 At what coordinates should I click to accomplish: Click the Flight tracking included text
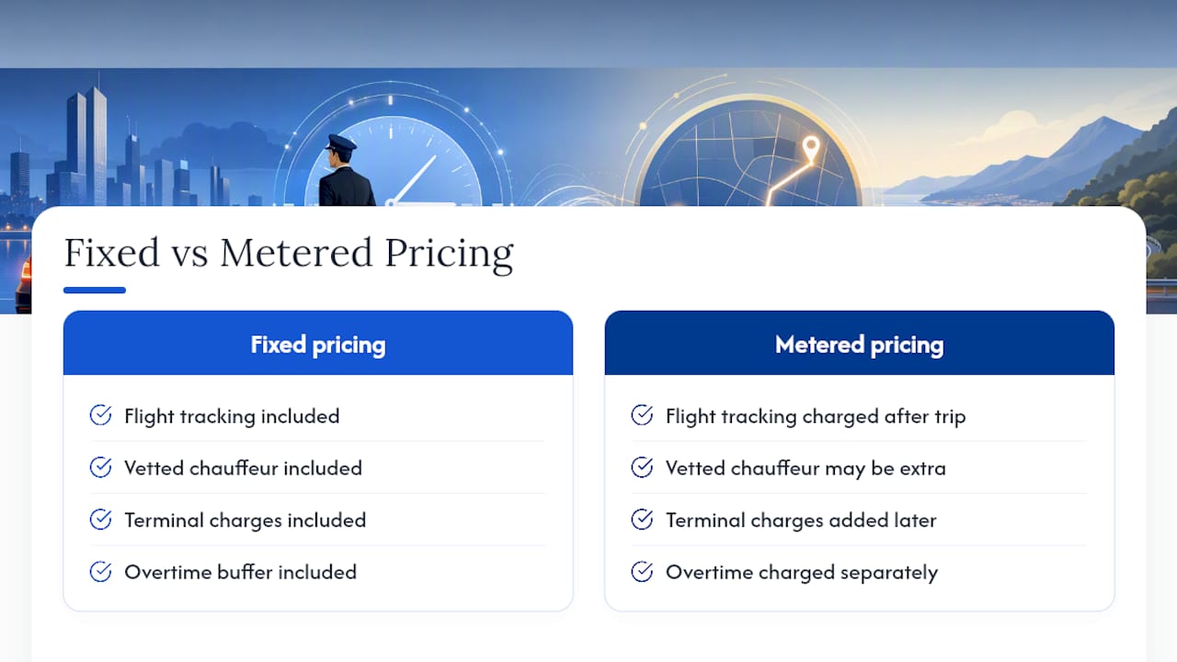point(232,417)
